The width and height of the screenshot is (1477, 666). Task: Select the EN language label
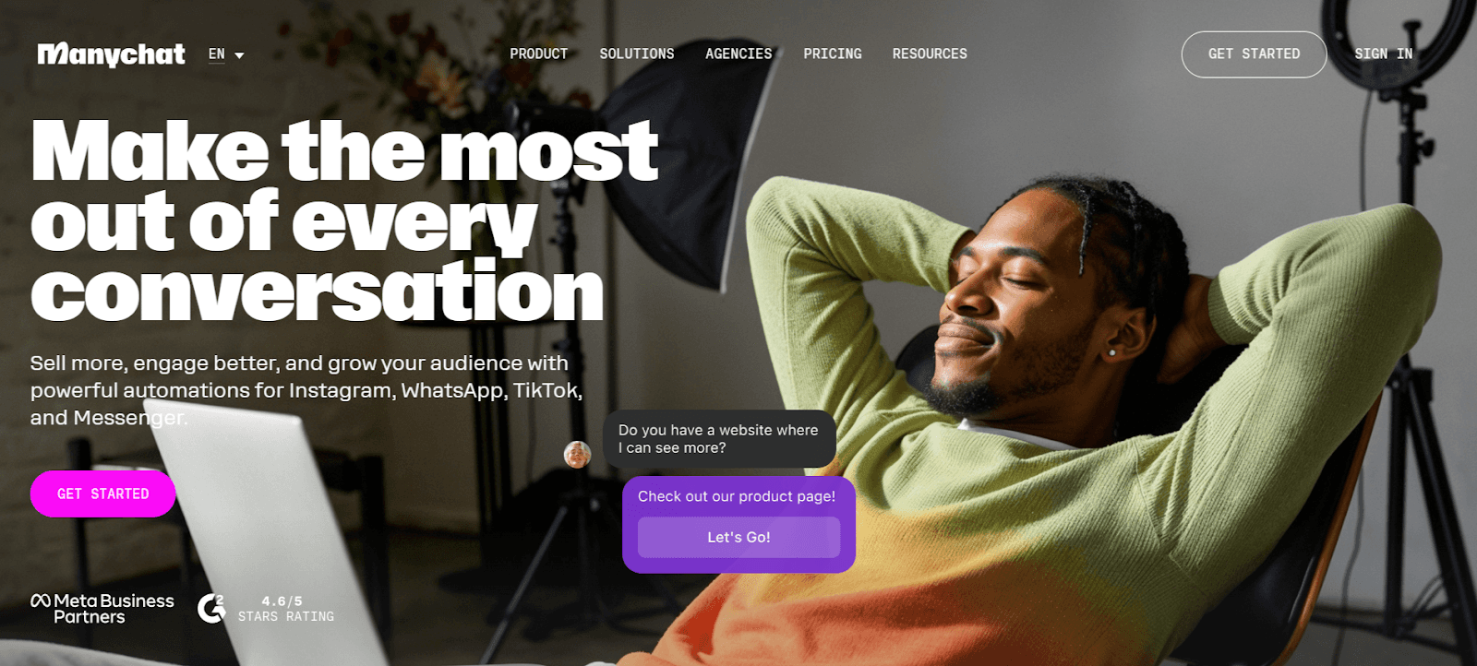217,54
